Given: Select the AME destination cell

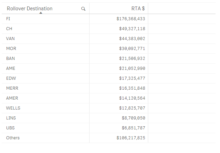Looking at the screenshot, I should tap(11, 68).
